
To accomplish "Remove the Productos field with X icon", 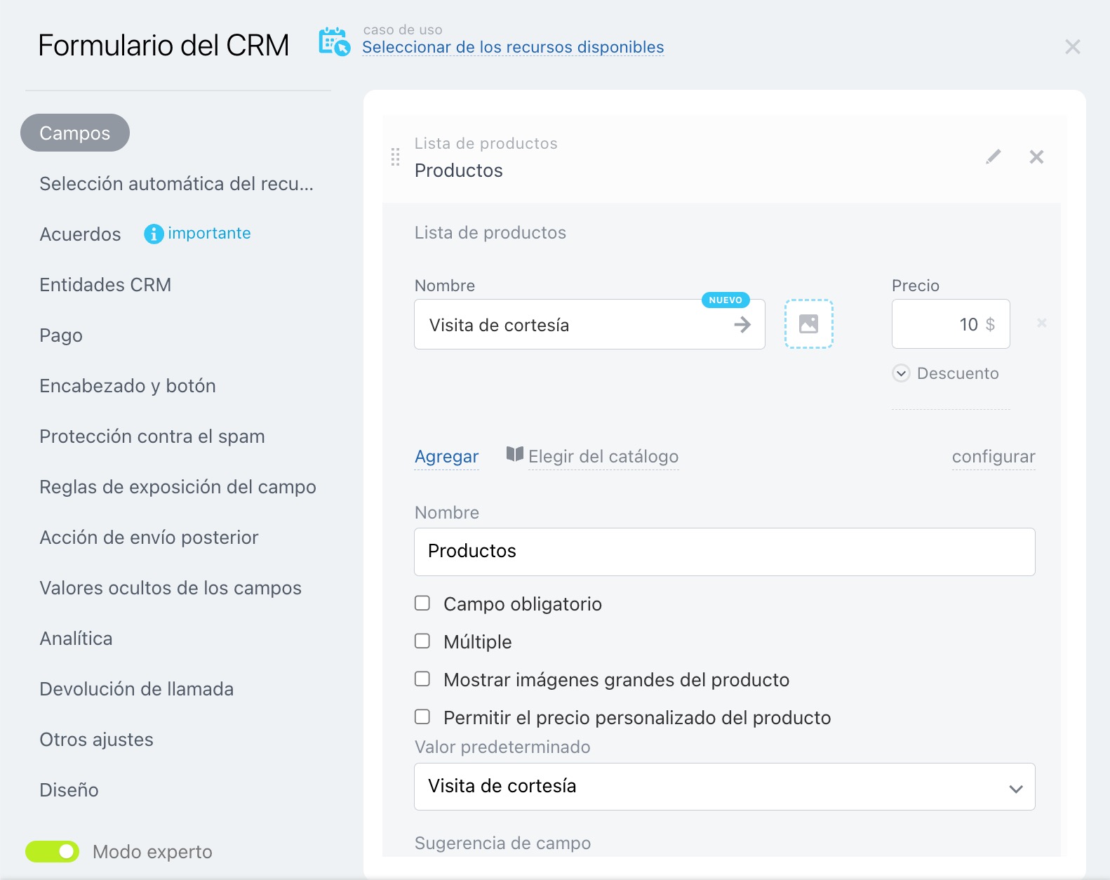I will (1036, 156).
